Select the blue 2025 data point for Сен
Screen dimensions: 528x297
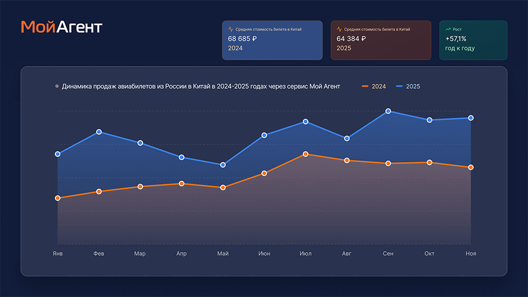[x=388, y=111]
